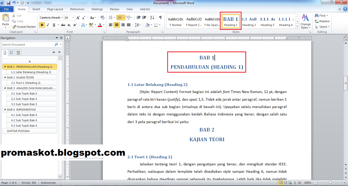Toggle Print Layout view button
The height and width of the screenshot is (186, 348).
(281, 183)
